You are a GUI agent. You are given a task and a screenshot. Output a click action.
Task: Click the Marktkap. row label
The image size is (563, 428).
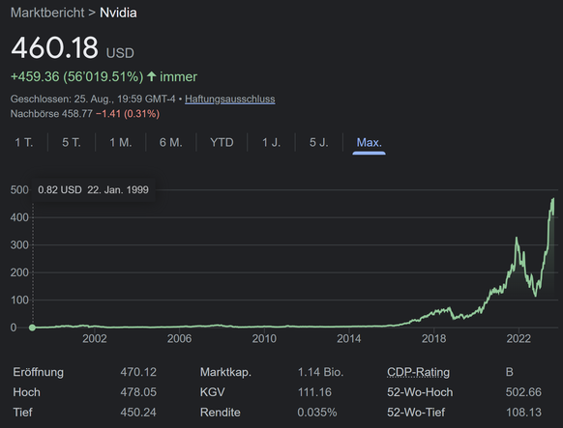225,372
